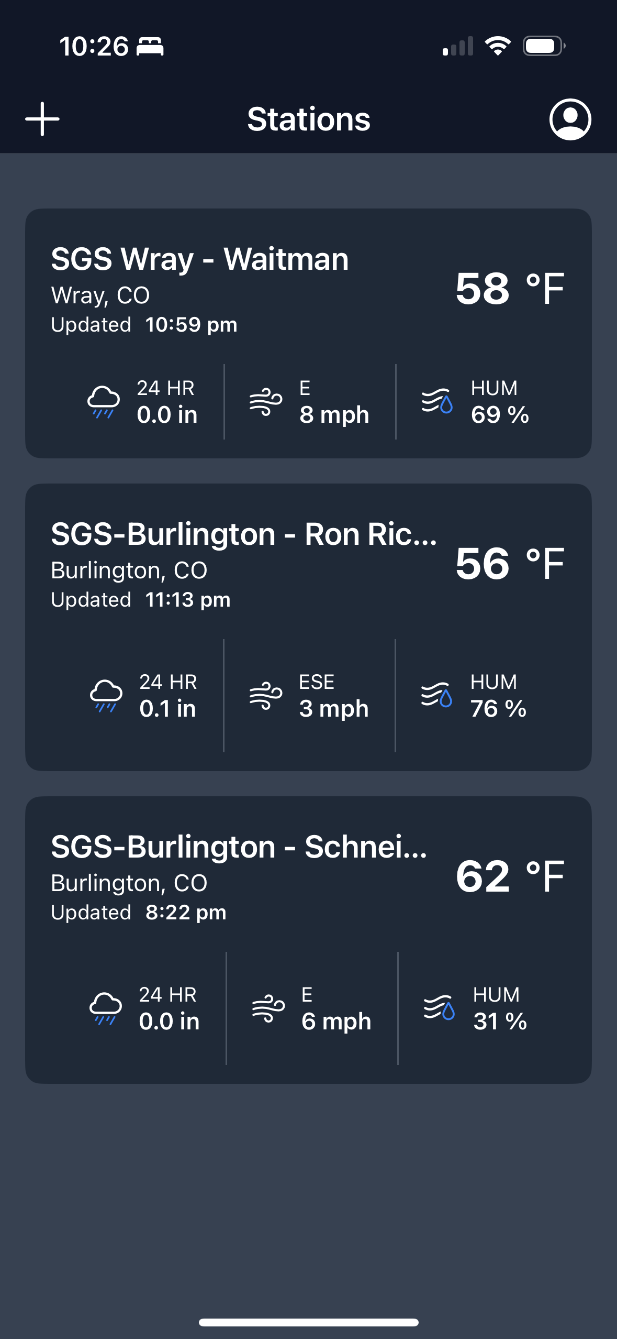Tap the 58 °F temperature reading
Image resolution: width=617 pixels, height=1339 pixels.
(x=510, y=288)
